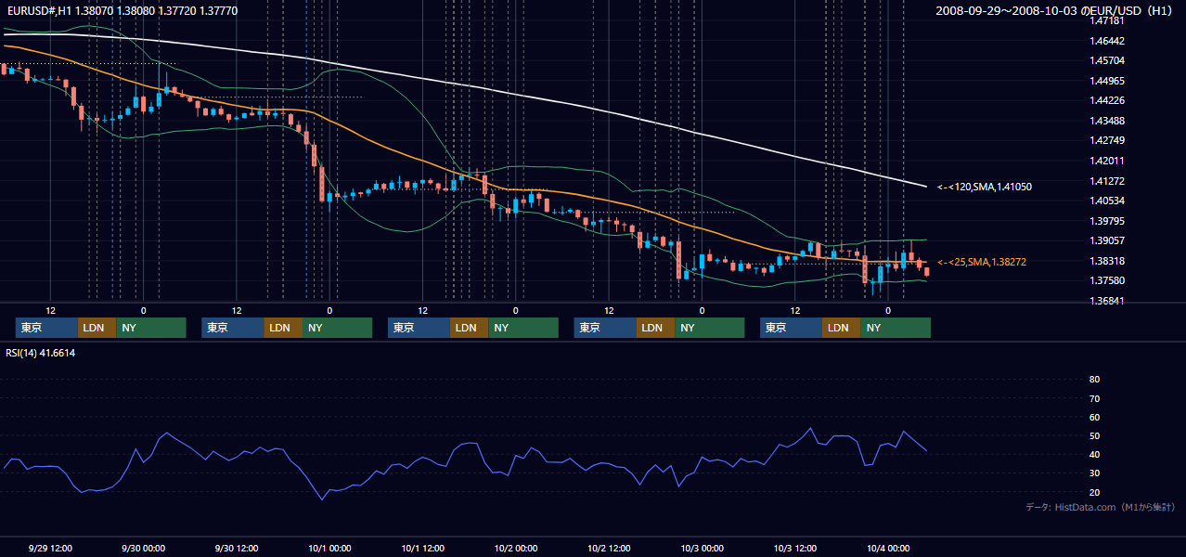Click the HistData.com data attribution text
The height and width of the screenshot is (557, 1186).
1101,507
